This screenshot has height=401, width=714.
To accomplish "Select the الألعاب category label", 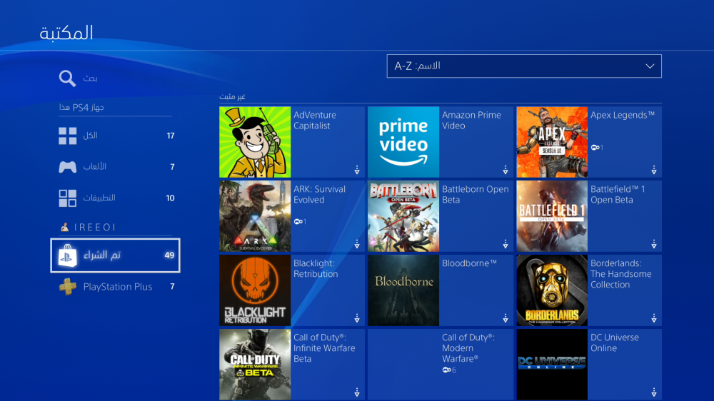I will click(x=95, y=167).
